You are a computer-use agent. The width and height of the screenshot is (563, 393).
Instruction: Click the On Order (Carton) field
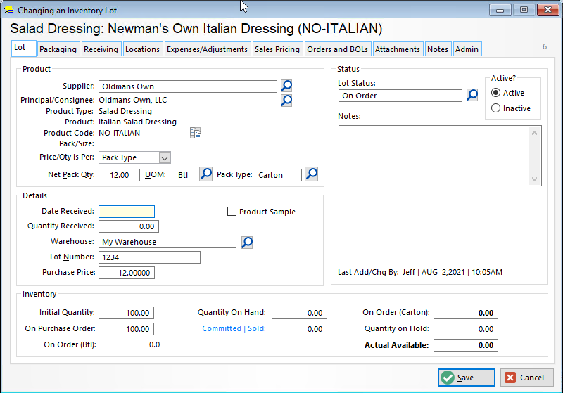point(466,313)
